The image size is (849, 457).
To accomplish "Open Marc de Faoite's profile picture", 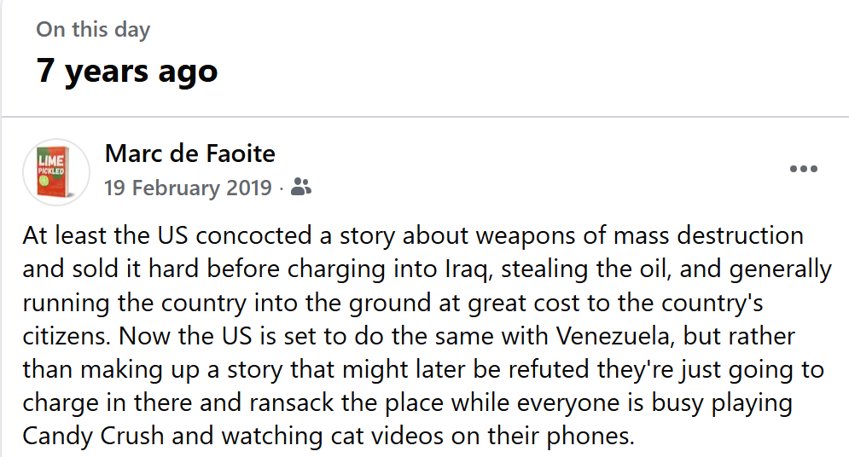I will [x=56, y=171].
